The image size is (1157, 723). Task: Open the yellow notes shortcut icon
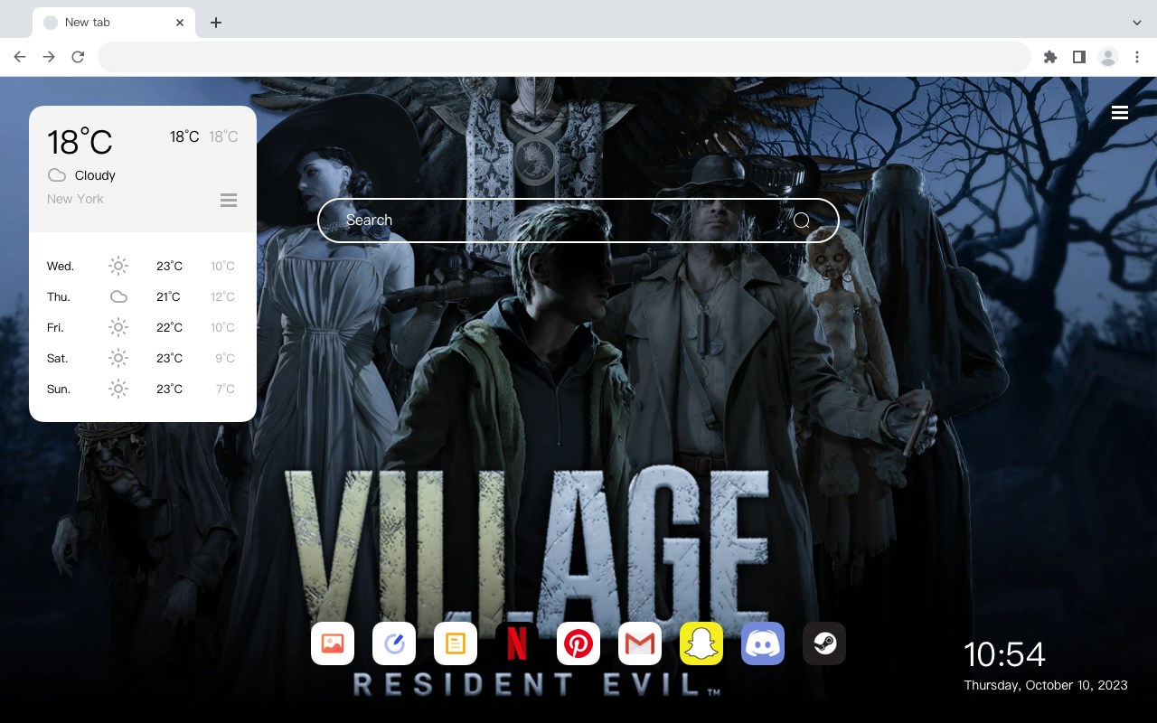pos(456,643)
